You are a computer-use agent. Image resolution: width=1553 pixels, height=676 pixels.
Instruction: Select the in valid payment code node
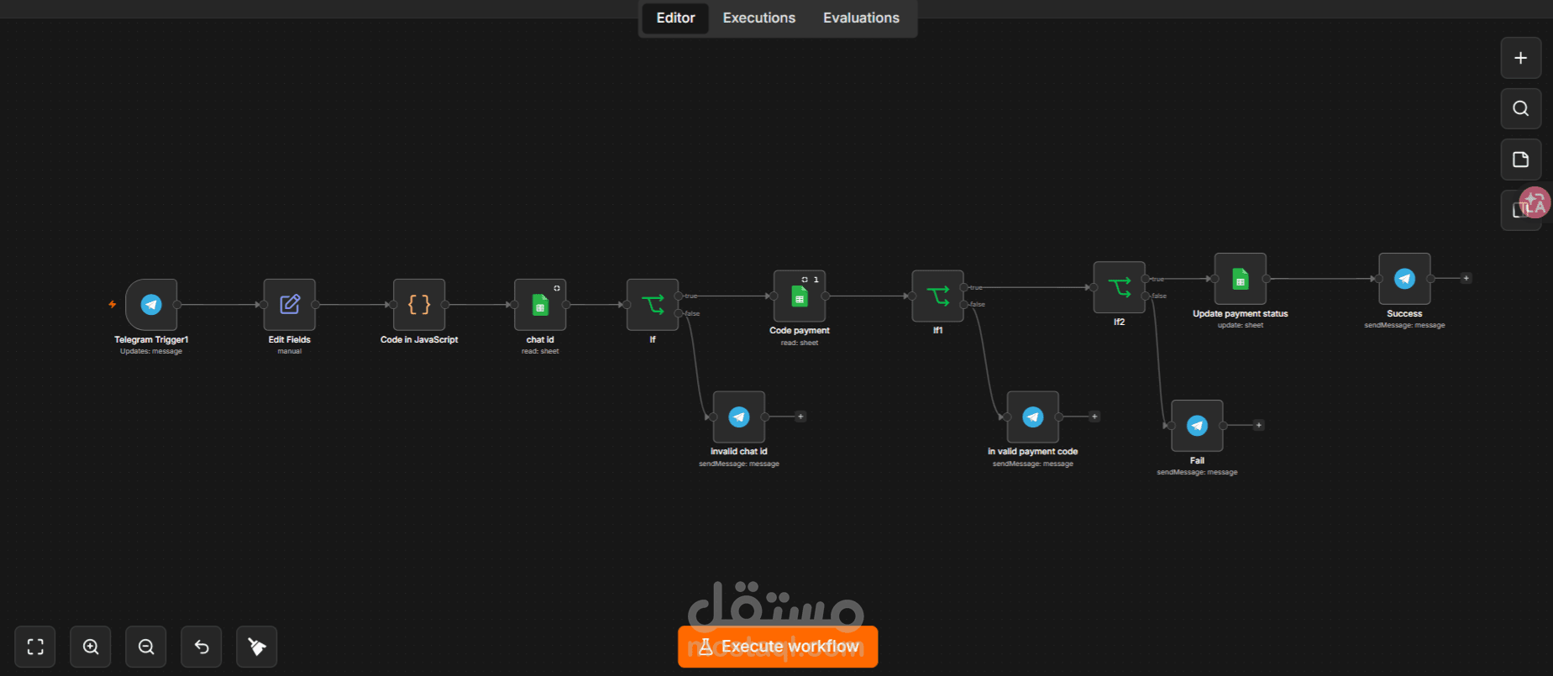click(x=1033, y=417)
